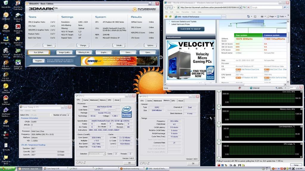Click the red record icon in hardware monitor
The width and height of the screenshot is (305, 171).
pyautogui.click(x=219, y=165)
